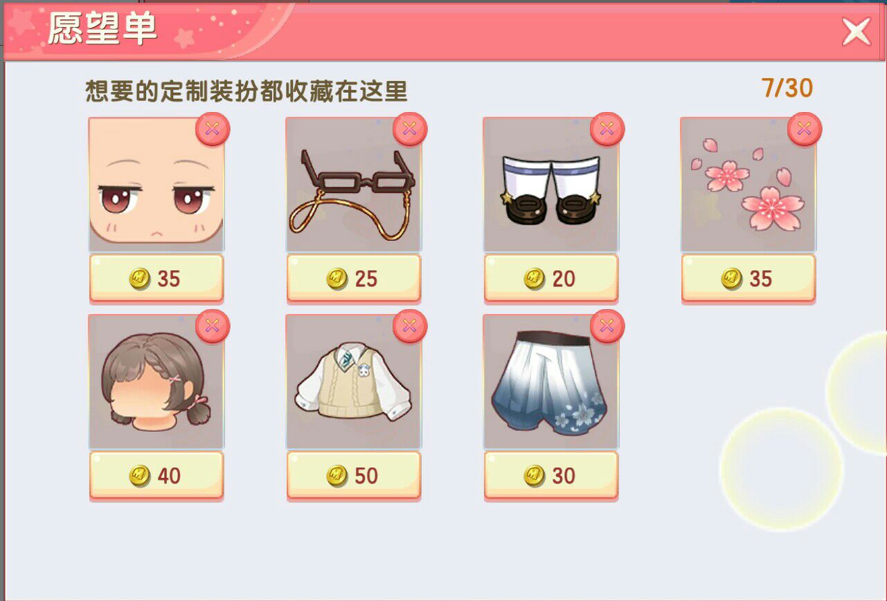Select the brown glasses with chain thumbnail
Image resolution: width=887 pixels, height=601 pixels.
click(x=354, y=184)
